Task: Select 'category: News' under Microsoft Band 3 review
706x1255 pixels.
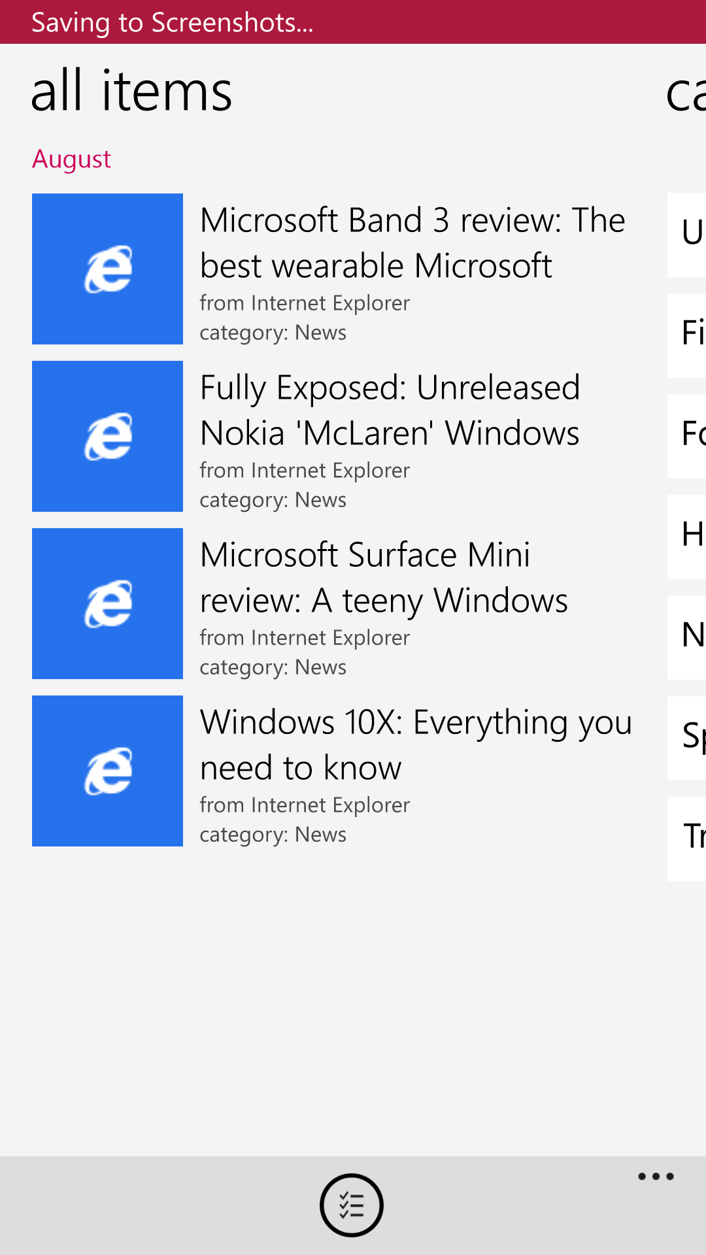Action: pos(273,333)
